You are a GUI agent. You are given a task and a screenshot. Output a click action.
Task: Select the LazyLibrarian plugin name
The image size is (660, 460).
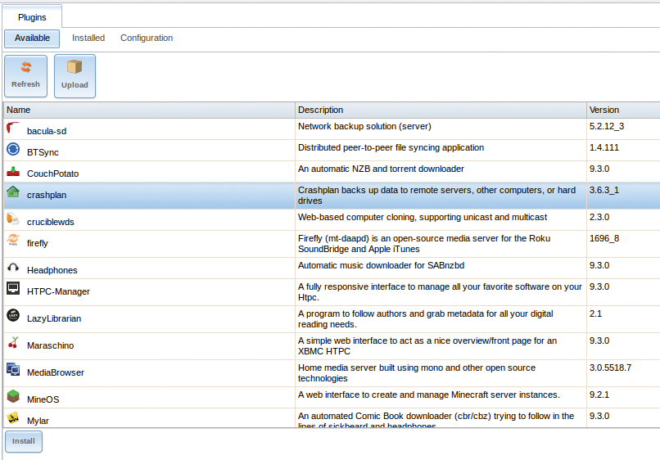tap(54, 318)
